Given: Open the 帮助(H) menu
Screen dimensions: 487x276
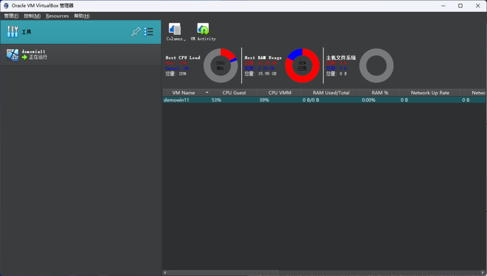Looking at the screenshot, I should (82, 16).
